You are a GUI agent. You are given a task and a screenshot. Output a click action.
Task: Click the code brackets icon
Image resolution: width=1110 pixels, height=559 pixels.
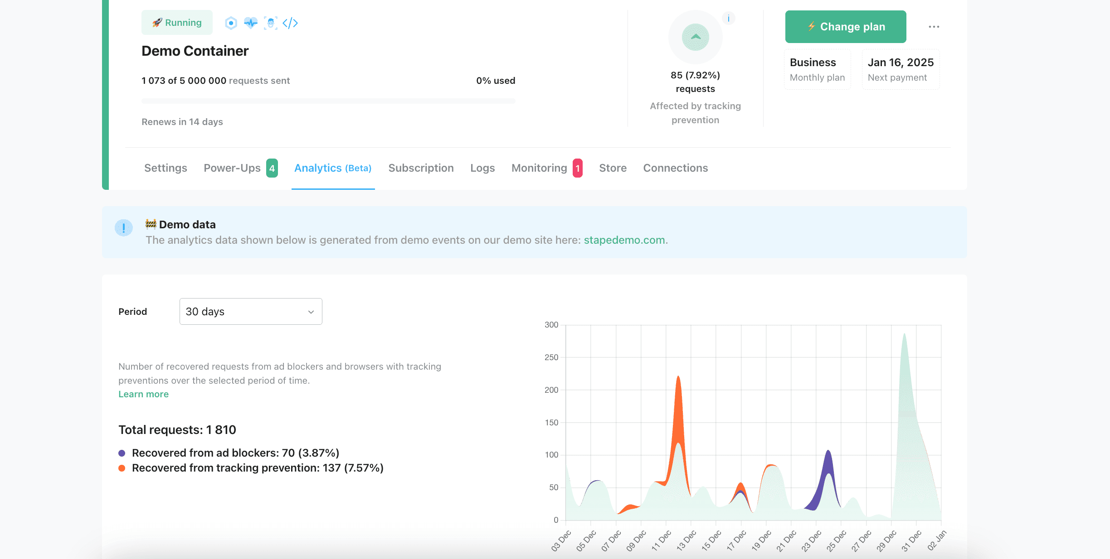point(290,23)
